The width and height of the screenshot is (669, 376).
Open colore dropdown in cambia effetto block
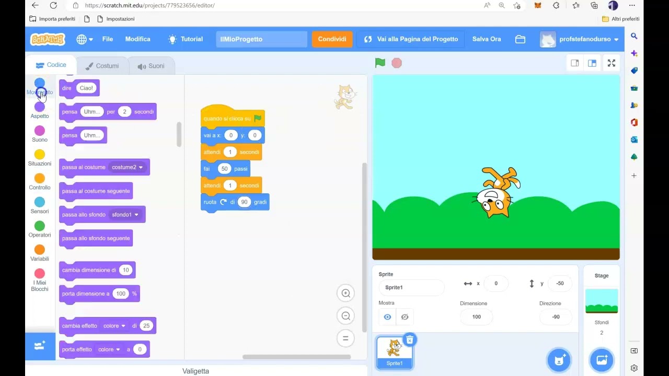(x=115, y=326)
